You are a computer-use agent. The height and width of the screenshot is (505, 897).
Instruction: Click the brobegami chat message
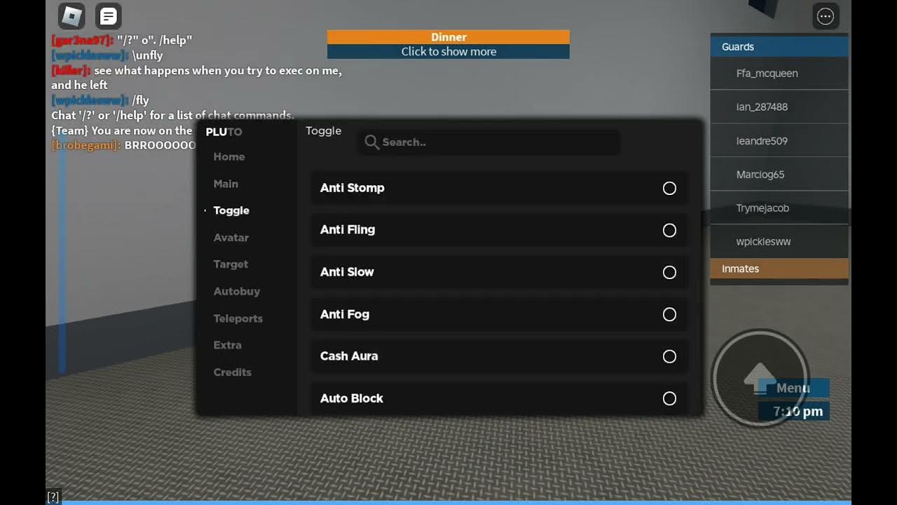124,145
